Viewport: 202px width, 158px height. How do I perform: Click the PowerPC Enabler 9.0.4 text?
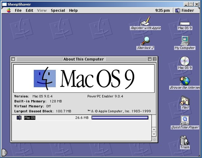[x=105, y=96]
